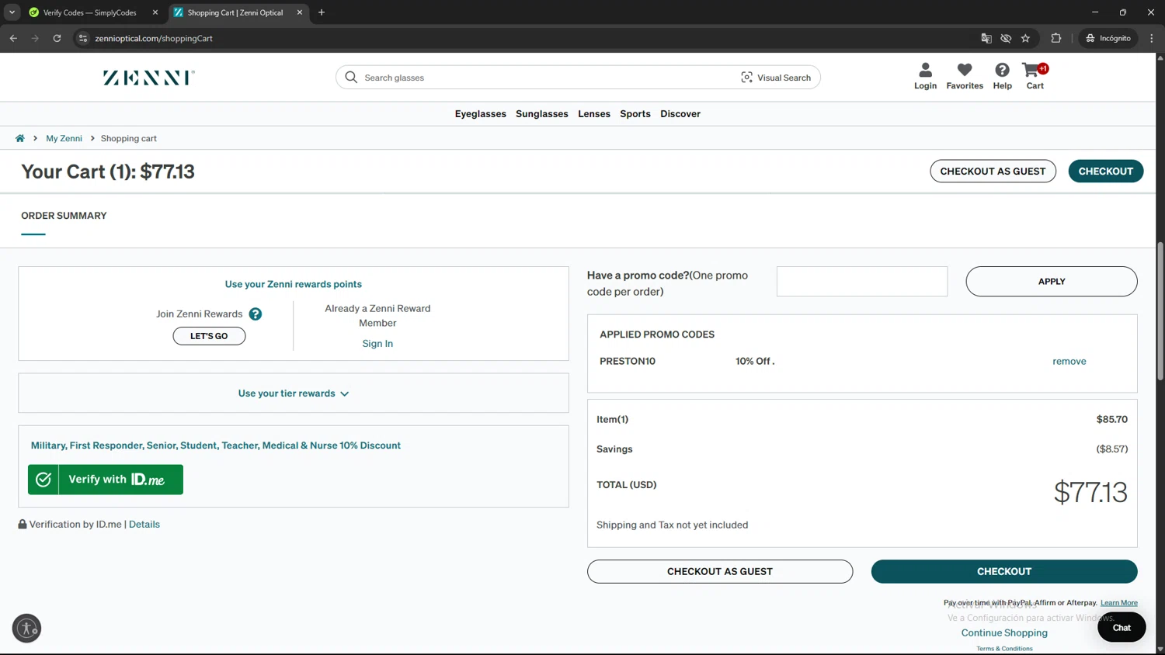The height and width of the screenshot is (655, 1165).
Task: Click the bottom CHECKOUT button
Action: [x=1004, y=572]
